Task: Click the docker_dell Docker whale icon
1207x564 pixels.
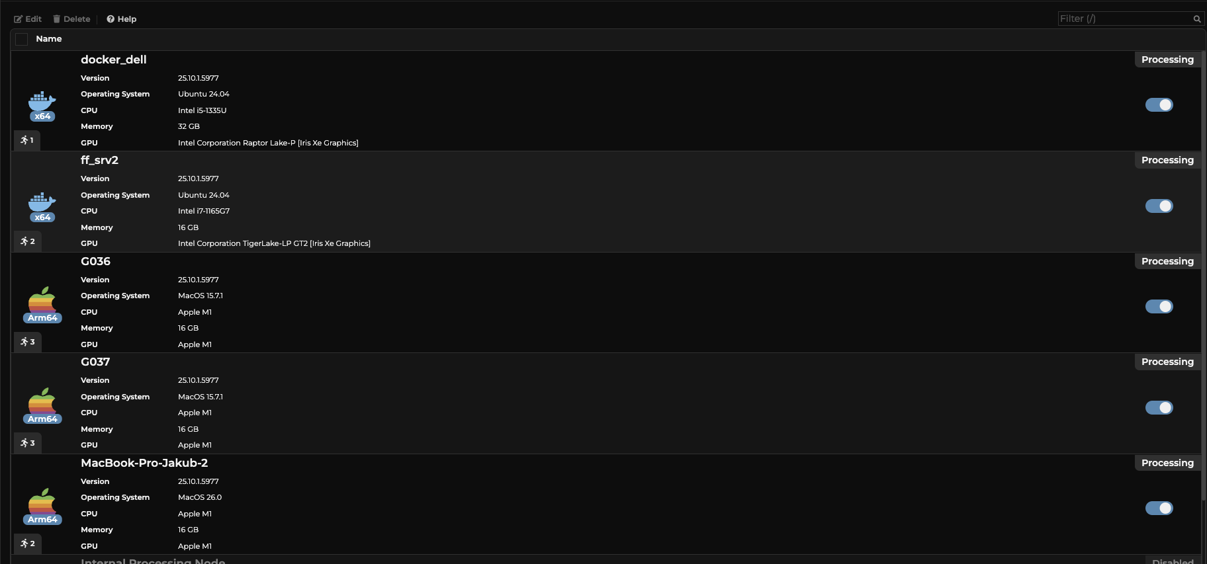Action: (42, 101)
